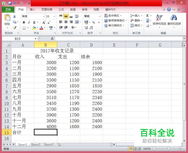Switch to Sheet2 tab

click(x=36, y=145)
